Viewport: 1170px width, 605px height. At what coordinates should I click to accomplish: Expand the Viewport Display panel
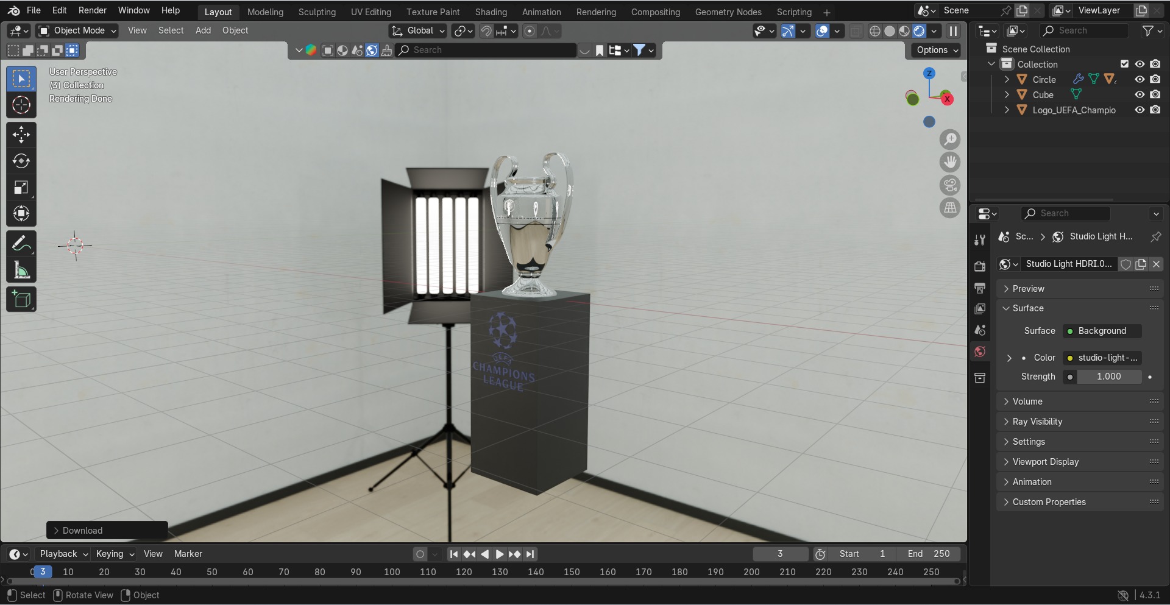[x=1080, y=462]
